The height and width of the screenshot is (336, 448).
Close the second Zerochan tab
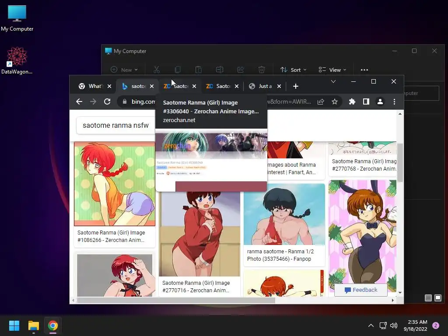click(x=237, y=86)
